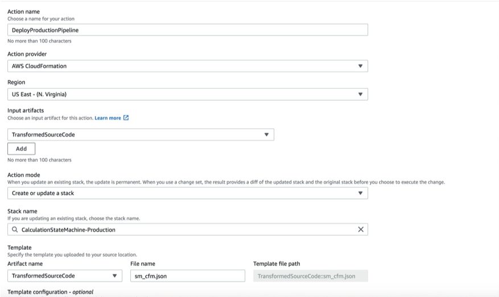The image size is (499, 297).
Task: Open the Artifact name dropdown
Action: point(65,276)
